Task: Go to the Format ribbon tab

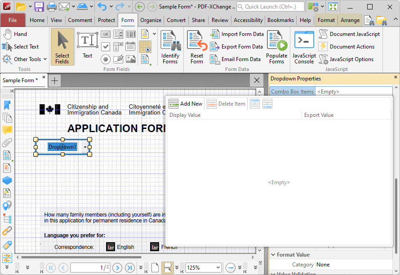Action: (326, 20)
